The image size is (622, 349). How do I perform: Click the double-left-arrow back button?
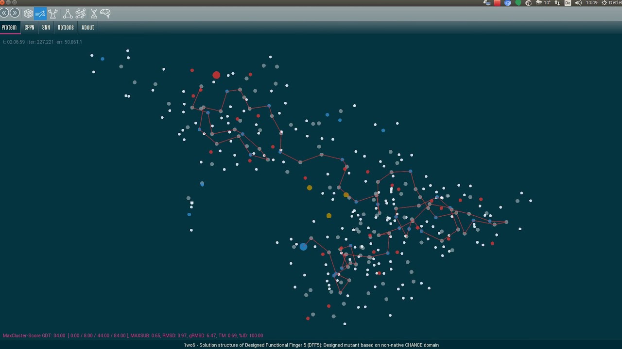point(4,13)
